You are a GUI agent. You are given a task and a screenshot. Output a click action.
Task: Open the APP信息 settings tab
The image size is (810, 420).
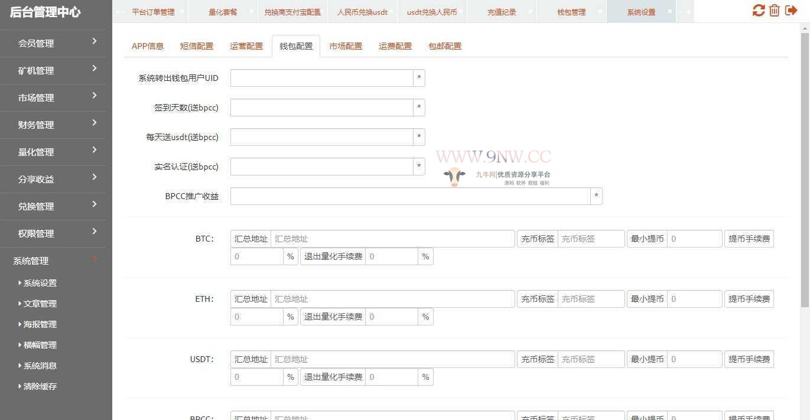[148, 46]
